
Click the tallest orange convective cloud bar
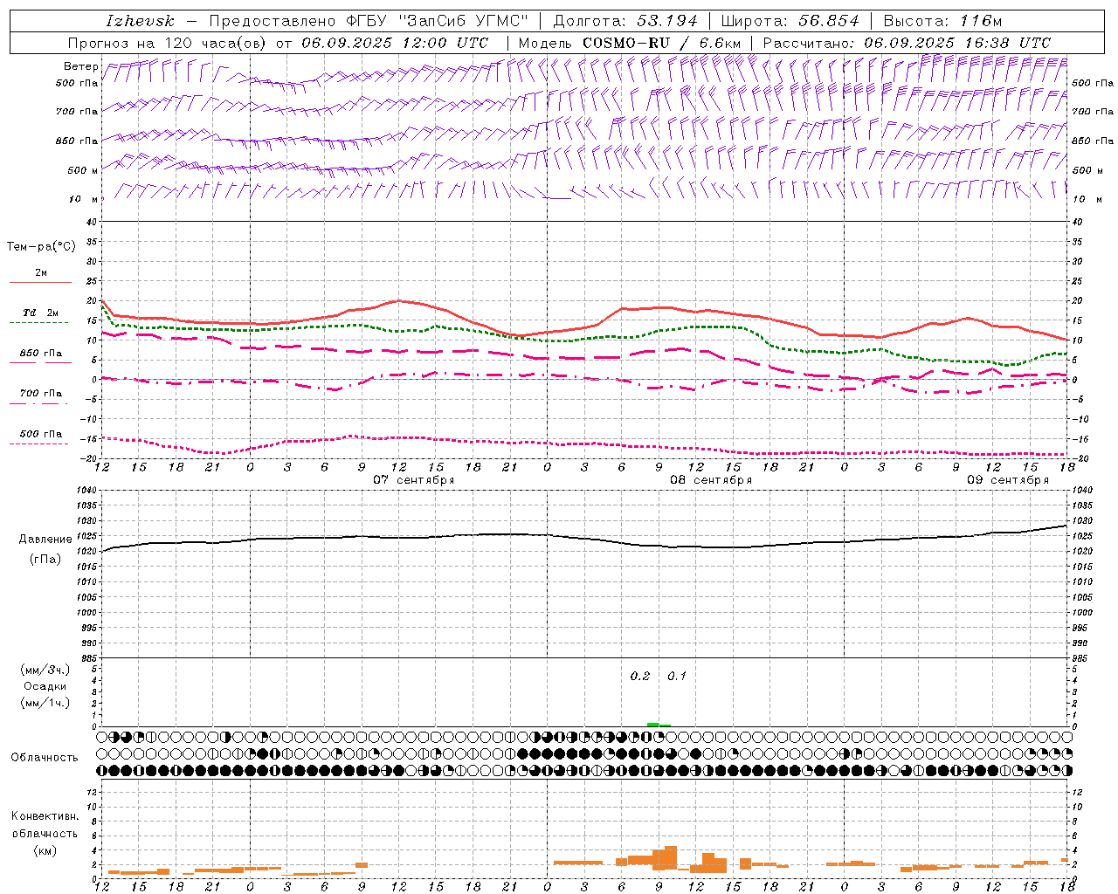point(671,857)
